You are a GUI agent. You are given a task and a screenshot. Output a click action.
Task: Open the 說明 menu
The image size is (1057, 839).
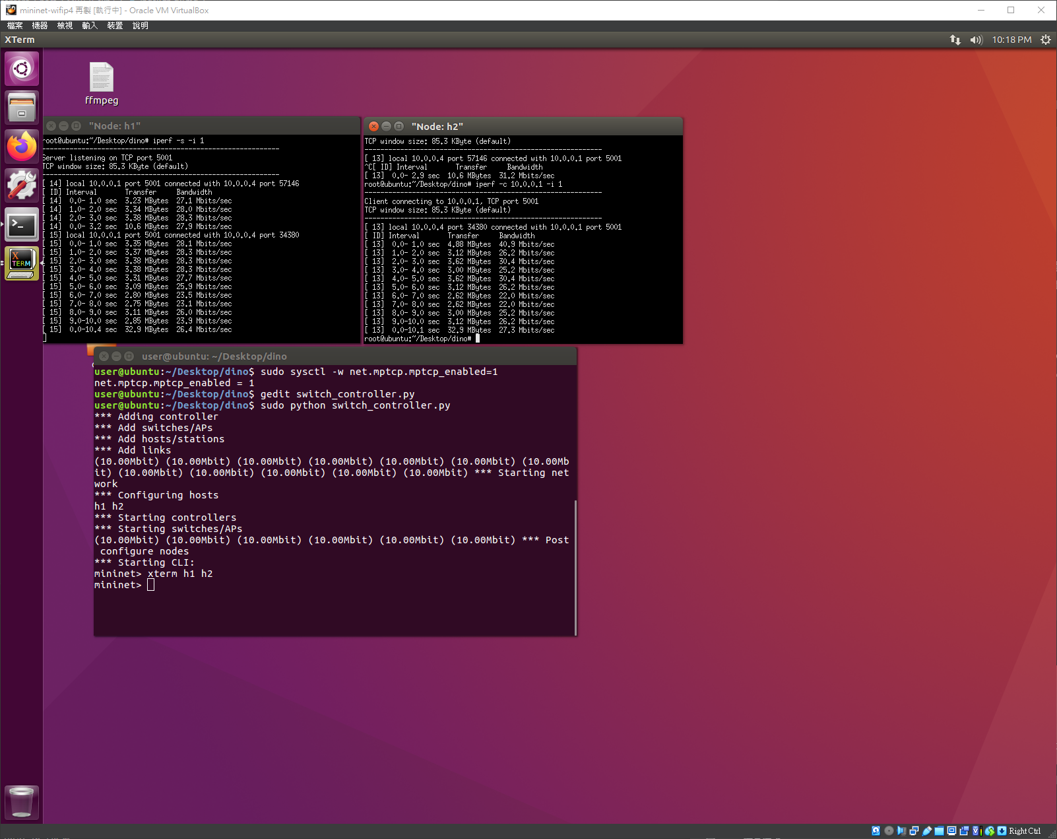140,26
